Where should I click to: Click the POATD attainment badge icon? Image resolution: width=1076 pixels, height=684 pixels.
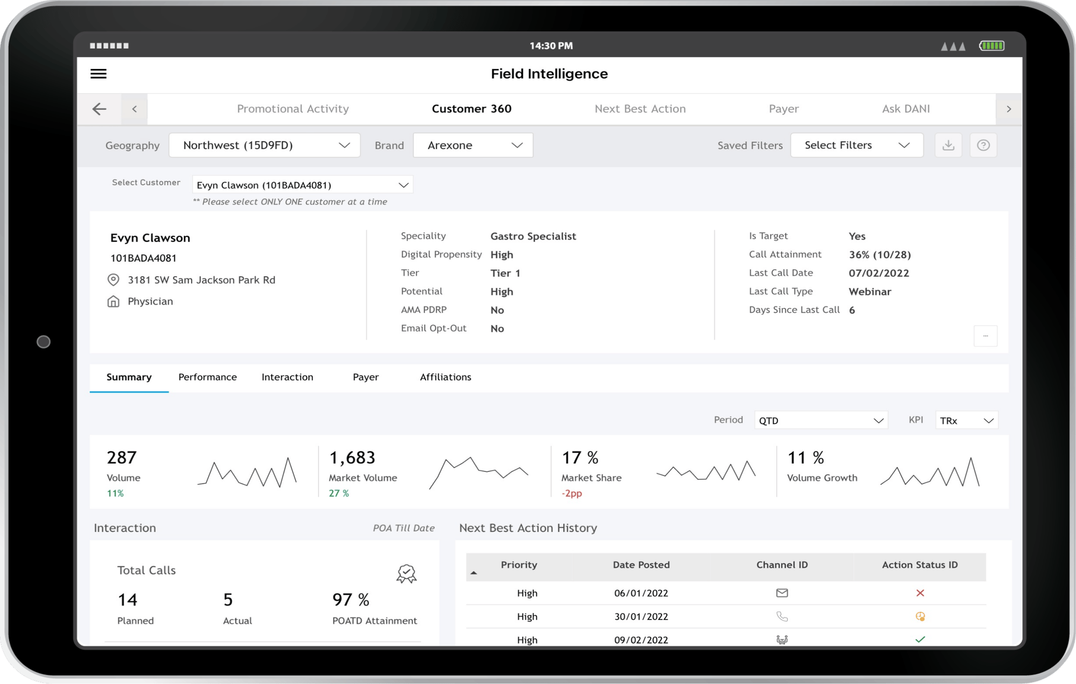click(407, 574)
